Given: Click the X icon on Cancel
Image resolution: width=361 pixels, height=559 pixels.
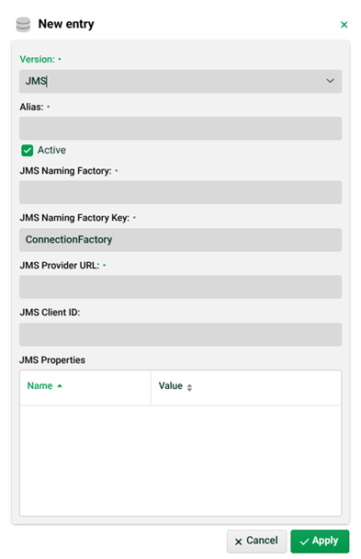Looking at the screenshot, I should tap(238, 542).
